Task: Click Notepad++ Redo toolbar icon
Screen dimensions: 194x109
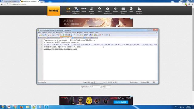Action: point(66,35)
